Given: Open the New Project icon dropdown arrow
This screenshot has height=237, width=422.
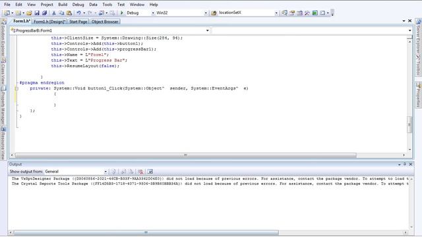Looking at the screenshot, I should (x=13, y=13).
